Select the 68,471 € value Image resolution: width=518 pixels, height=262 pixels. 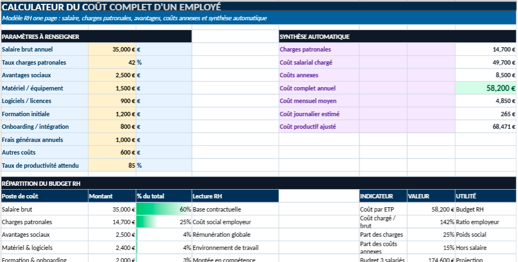[x=486, y=127]
